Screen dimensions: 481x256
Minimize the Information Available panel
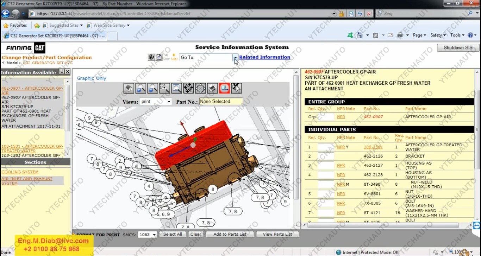(x=62, y=72)
